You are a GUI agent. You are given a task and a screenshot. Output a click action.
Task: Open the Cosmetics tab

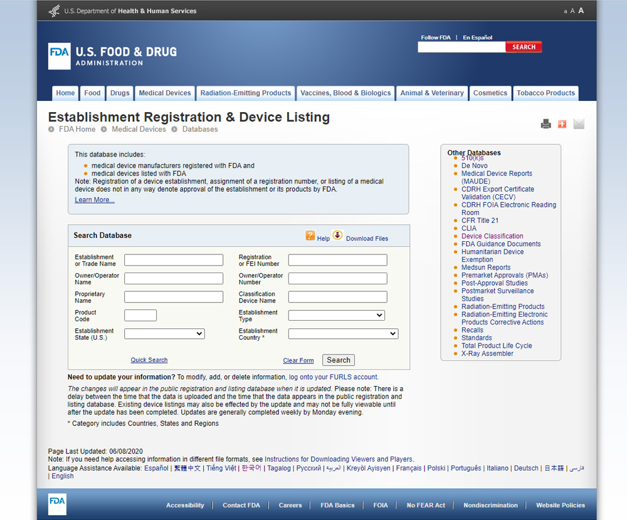(x=490, y=93)
